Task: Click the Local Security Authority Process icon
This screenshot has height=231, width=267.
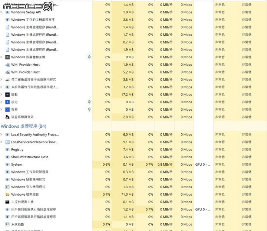Action: point(7,135)
